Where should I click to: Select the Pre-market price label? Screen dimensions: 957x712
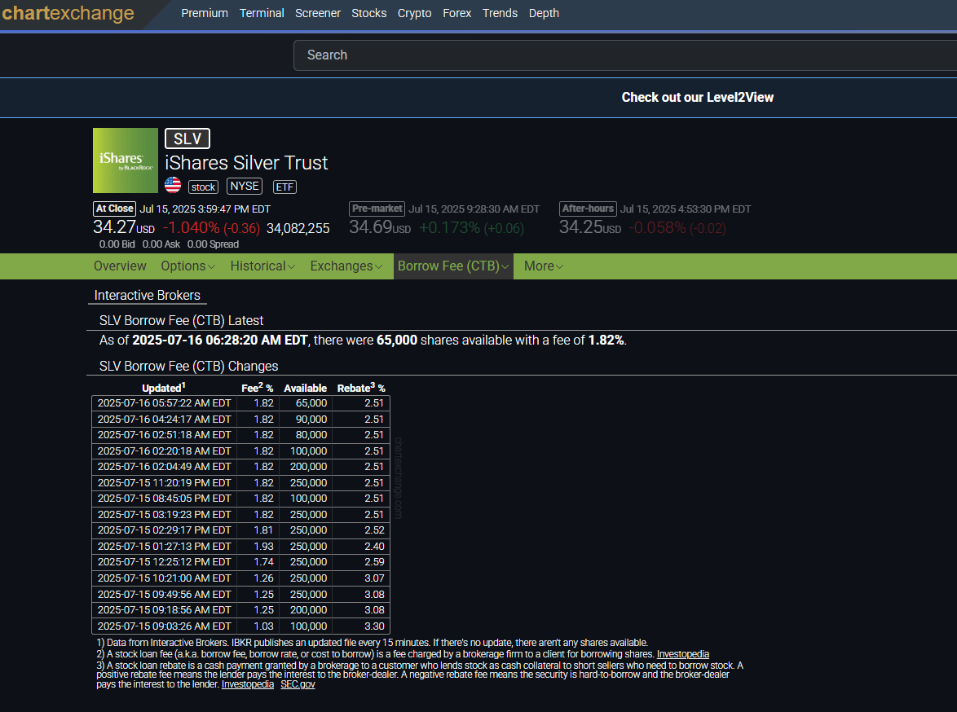coord(377,209)
